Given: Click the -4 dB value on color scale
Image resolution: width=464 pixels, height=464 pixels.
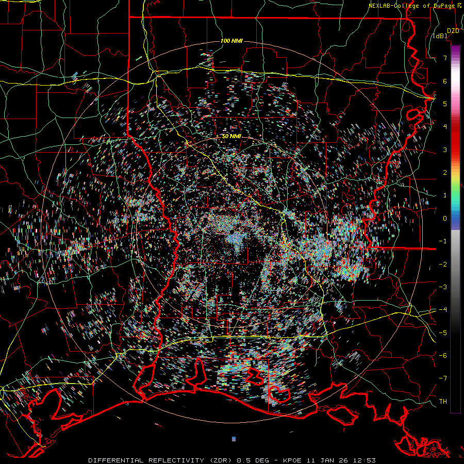Looking at the screenshot, I should pos(443,310).
